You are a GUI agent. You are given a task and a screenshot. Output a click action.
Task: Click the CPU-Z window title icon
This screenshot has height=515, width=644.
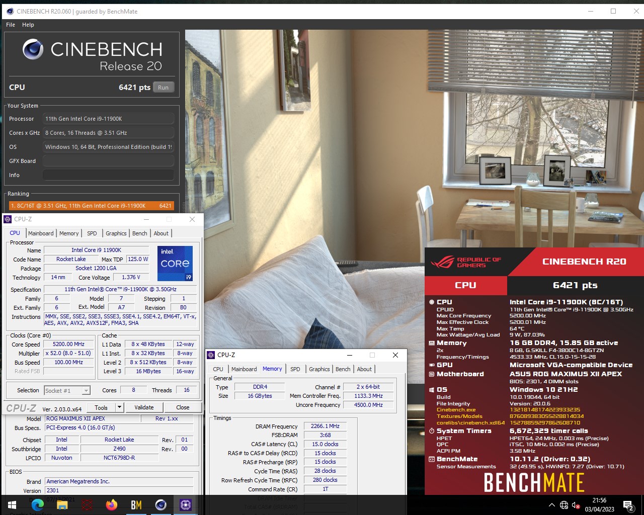click(8, 219)
